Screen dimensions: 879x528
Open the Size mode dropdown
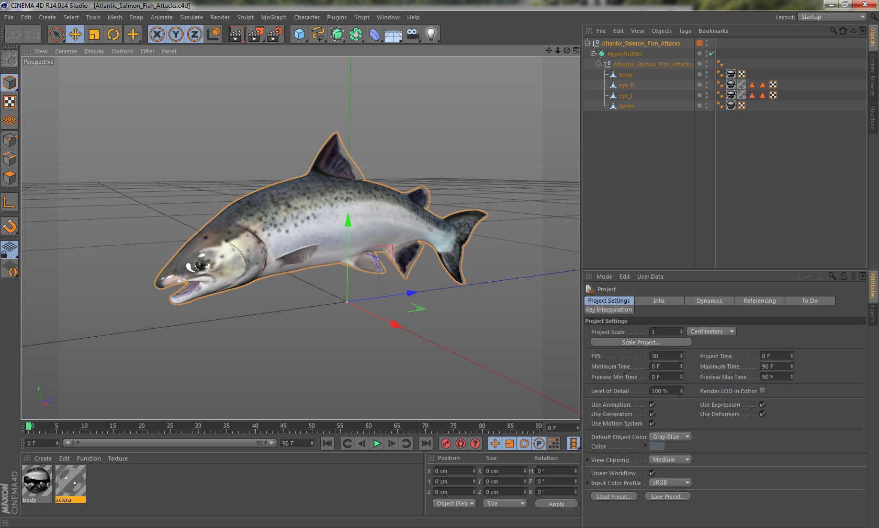coord(505,503)
